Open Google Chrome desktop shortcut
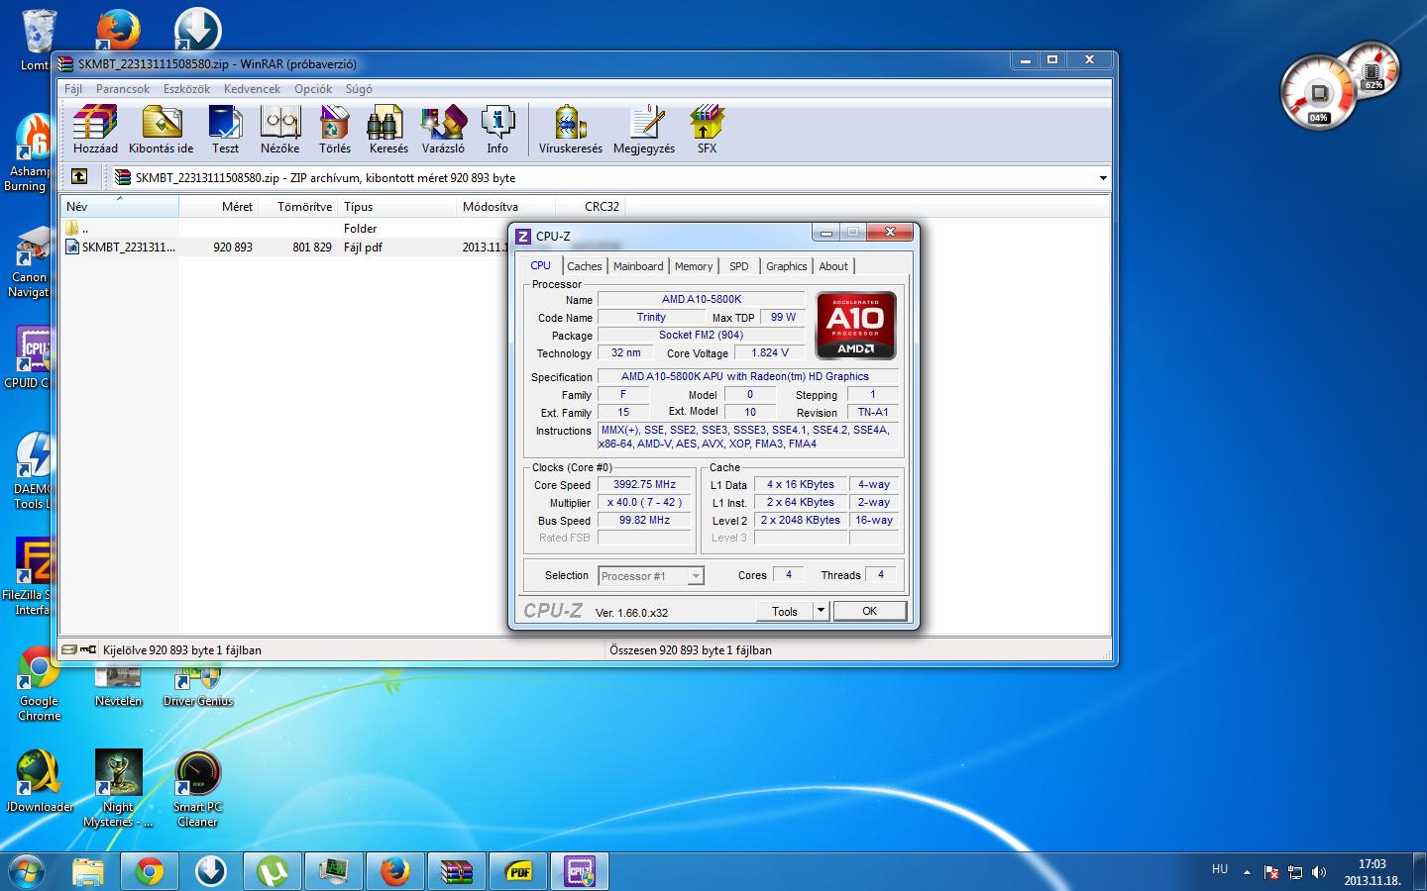The image size is (1427, 891). (x=39, y=683)
